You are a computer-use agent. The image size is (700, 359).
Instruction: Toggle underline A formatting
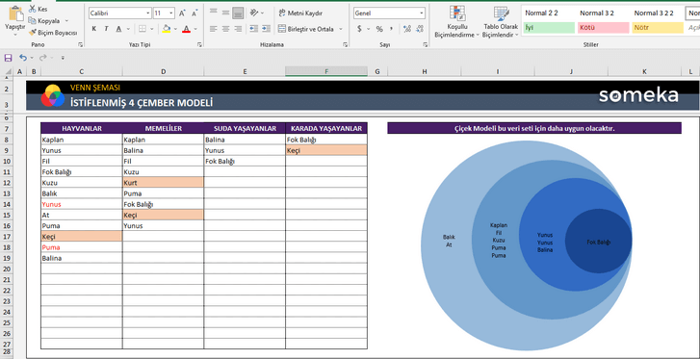[x=118, y=29]
